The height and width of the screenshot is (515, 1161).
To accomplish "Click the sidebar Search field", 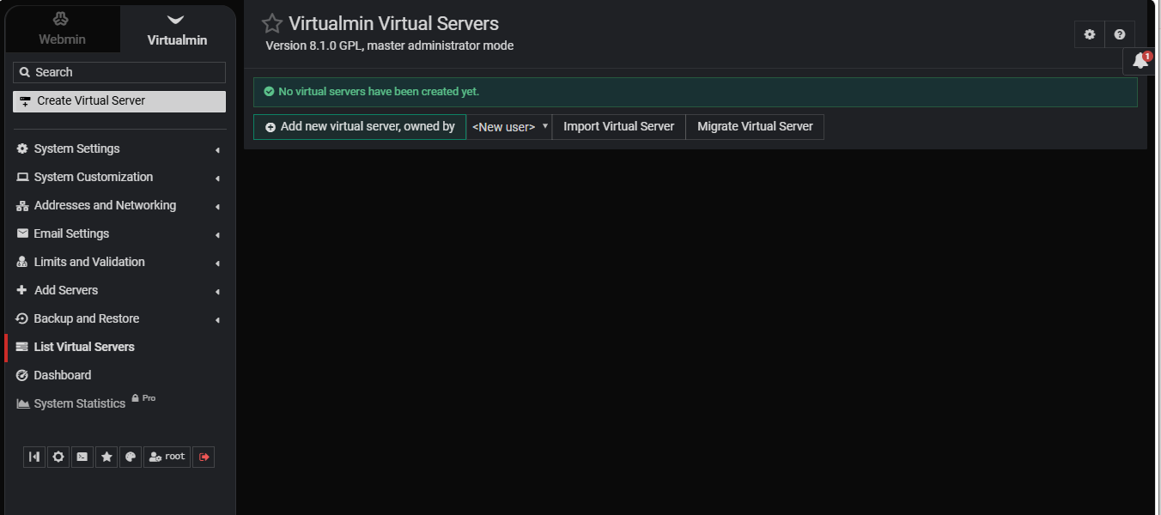I will (x=119, y=72).
